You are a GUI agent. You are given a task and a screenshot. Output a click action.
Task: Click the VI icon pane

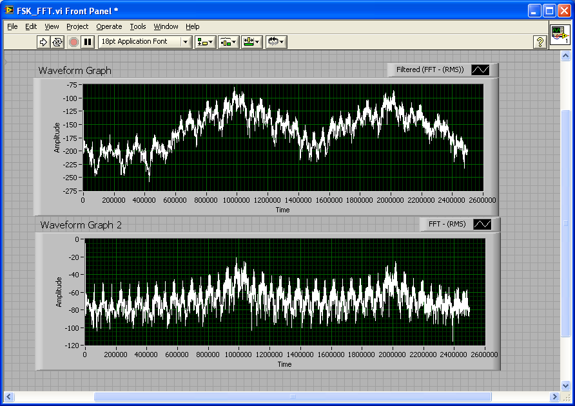[560, 35]
